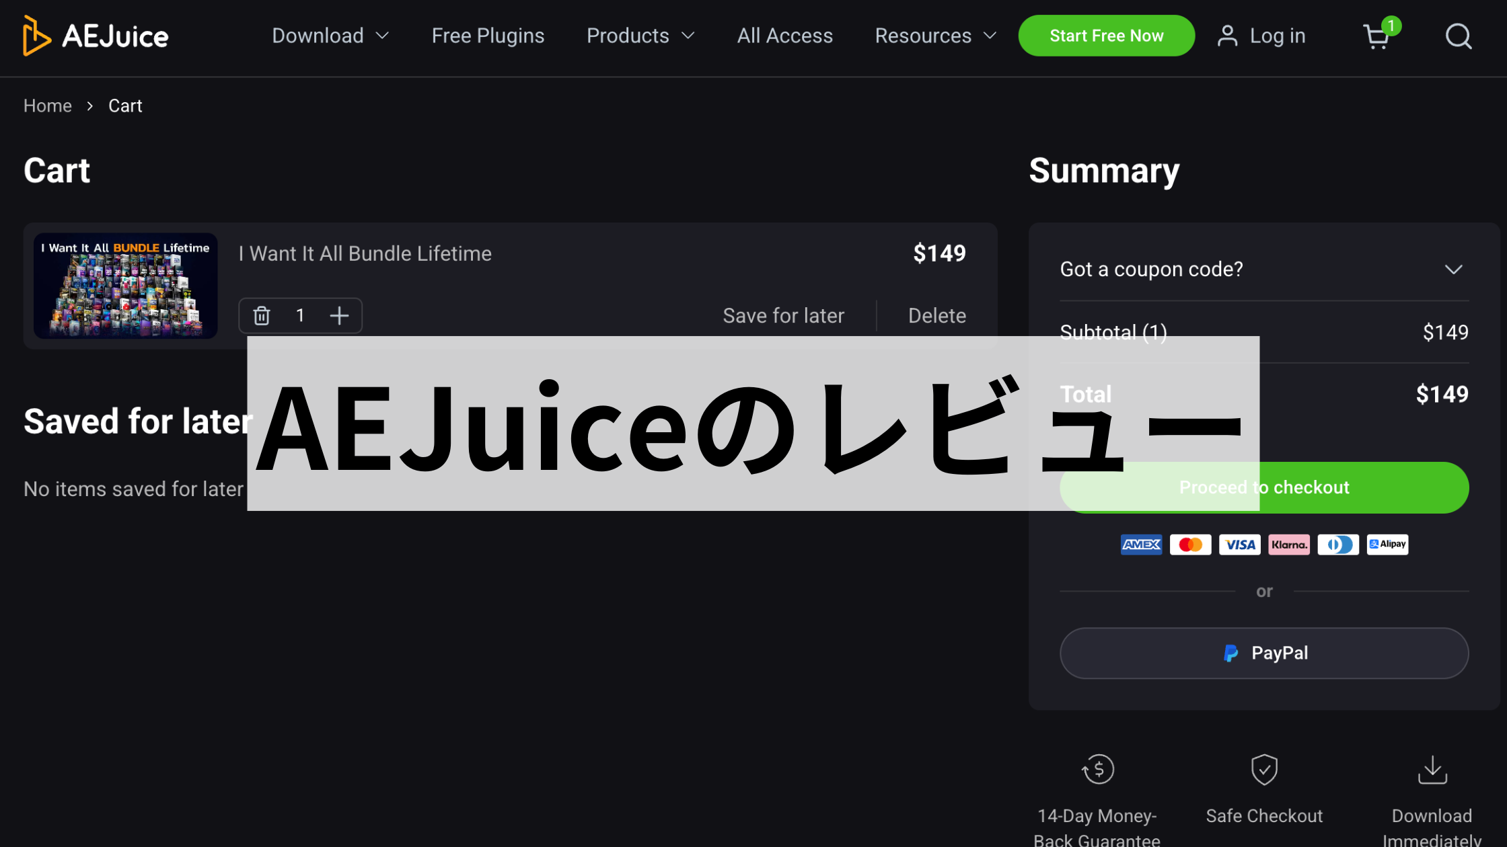Expand the Resources menu

(936, 36)
